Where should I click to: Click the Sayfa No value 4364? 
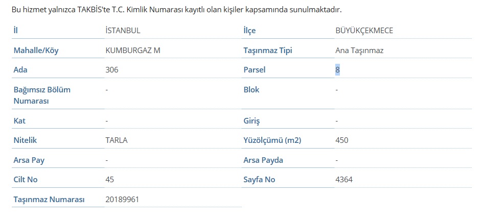click(x=344, y=179)
